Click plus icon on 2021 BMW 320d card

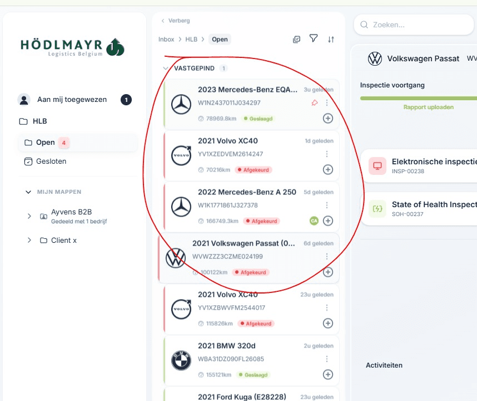tap(328, 374)
